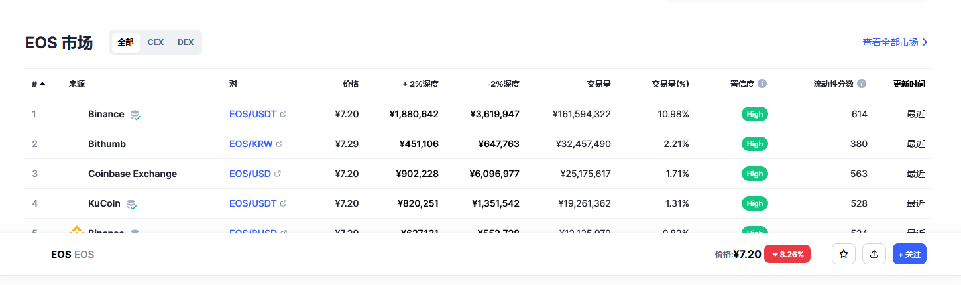Select Coinbase Exchange in the source column

click(x=133, y=174)
